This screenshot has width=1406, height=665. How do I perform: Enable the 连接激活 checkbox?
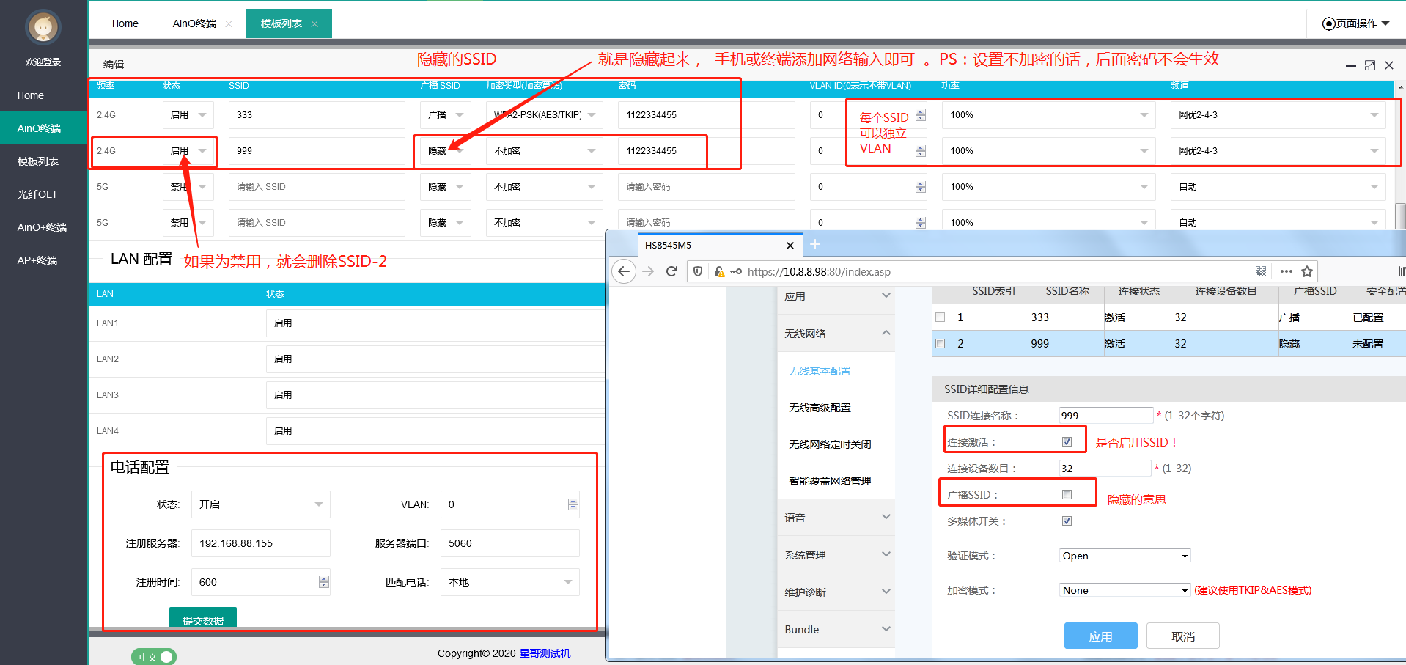[x=1067, y=442]
